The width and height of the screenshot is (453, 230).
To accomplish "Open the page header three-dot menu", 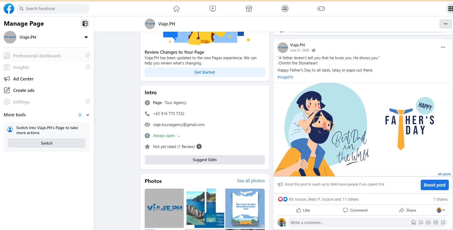I will point(446,24).
